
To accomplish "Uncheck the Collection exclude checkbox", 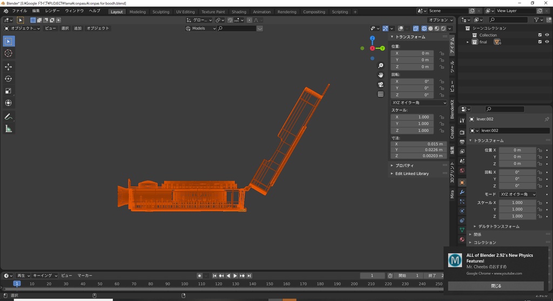I will (539, 35).
